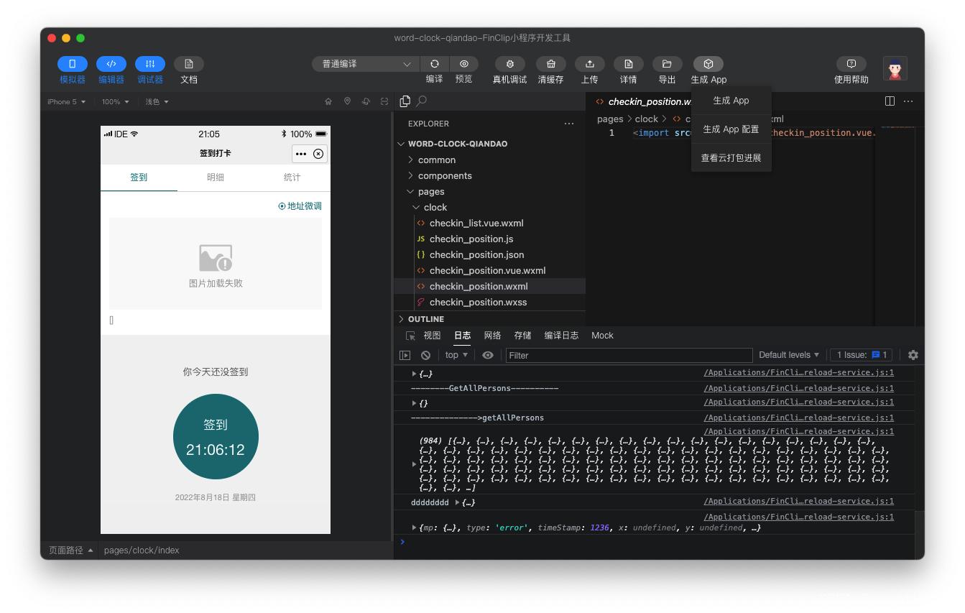Open the Explorer files icon
The height and width of the screenshot is (613, 965).
(405, 101)
